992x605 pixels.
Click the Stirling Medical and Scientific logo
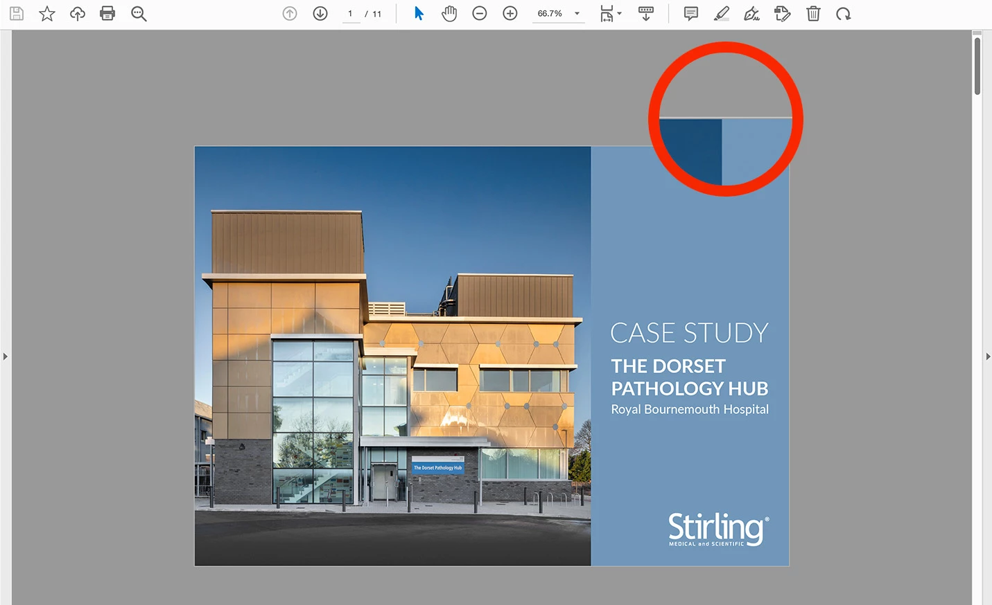click(718, 530)
